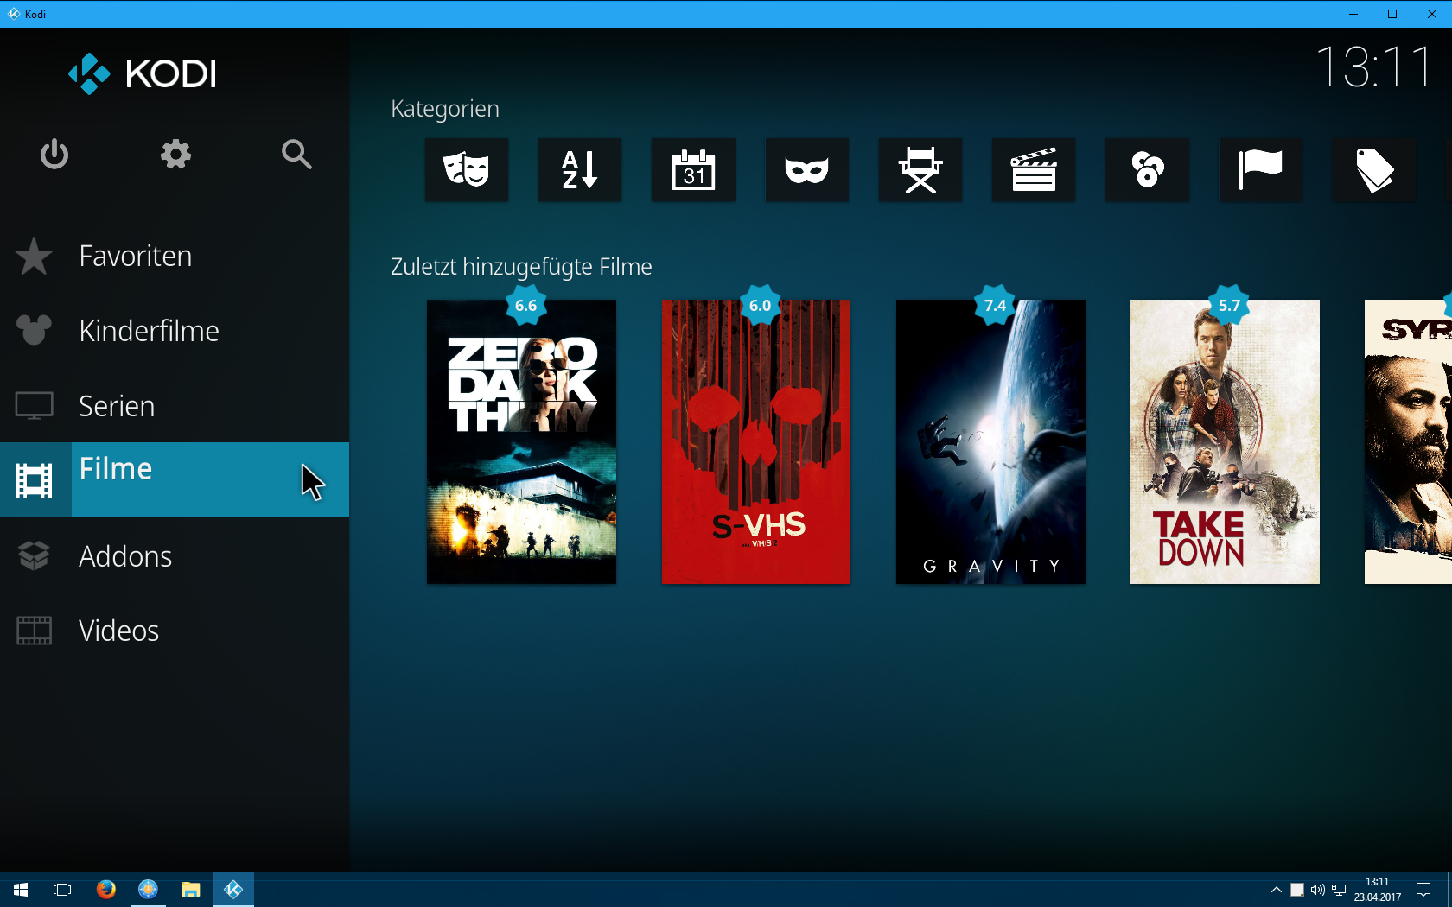
Task: Click the 6.6 rating badge
Action: (525, 305)
